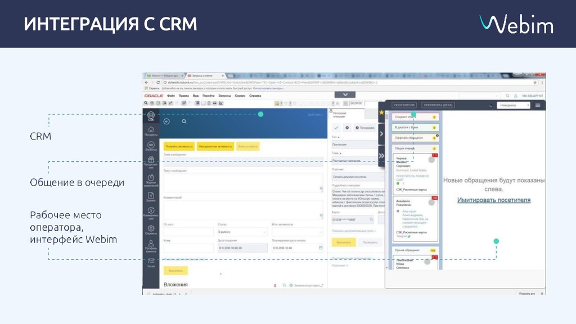
Task: Open the Запросы SR icon in sidebar
Action: coord(151,147)
